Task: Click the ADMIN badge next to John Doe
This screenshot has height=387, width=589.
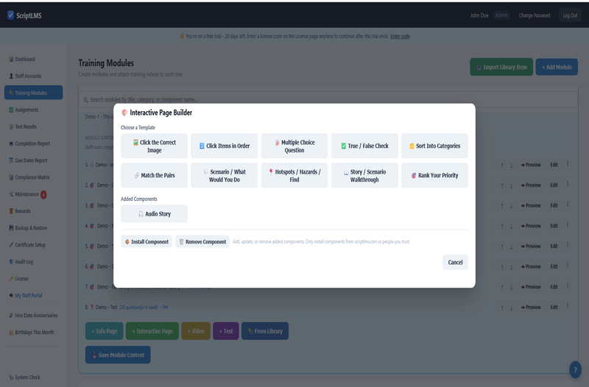Action: coord(501,15)
